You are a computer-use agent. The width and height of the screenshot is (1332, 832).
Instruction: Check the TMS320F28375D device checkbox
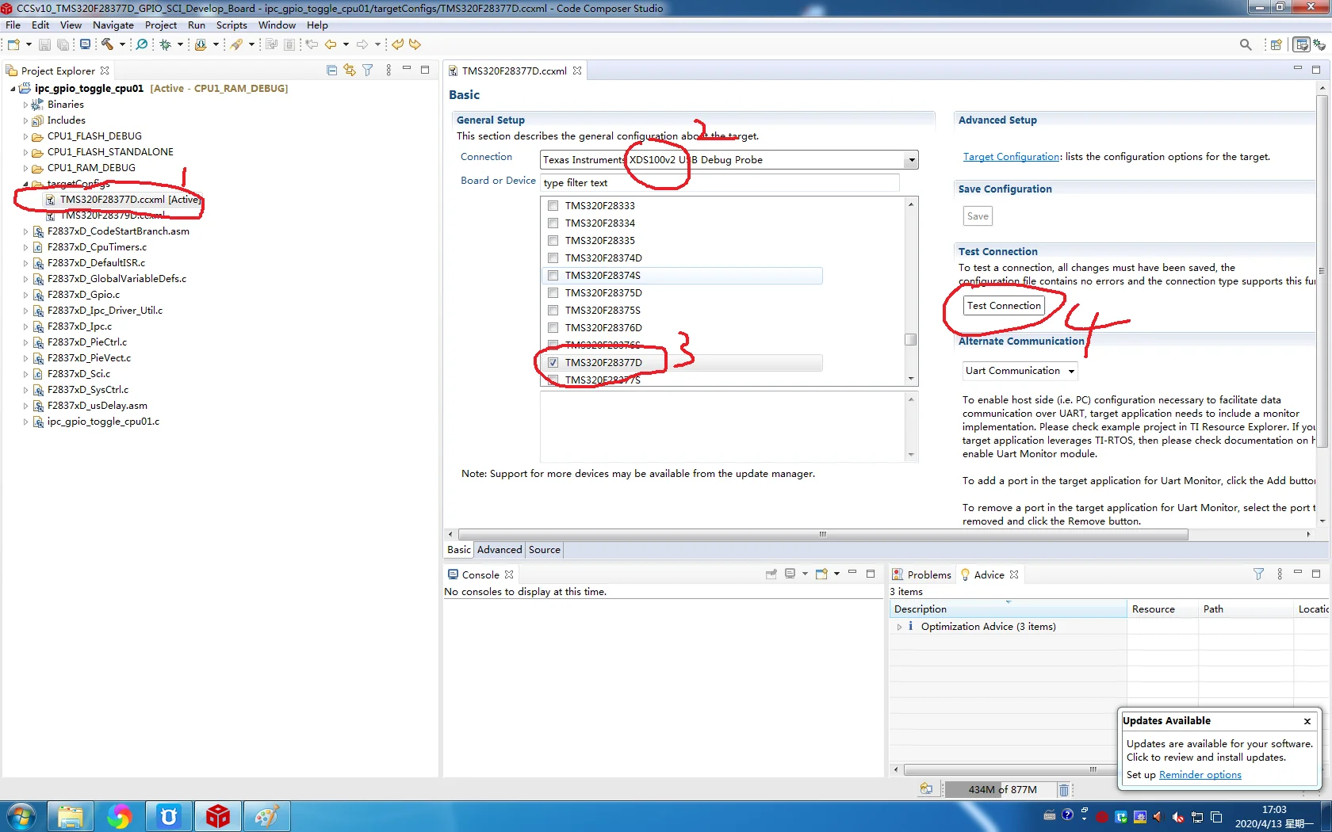[x=553, y=293]
